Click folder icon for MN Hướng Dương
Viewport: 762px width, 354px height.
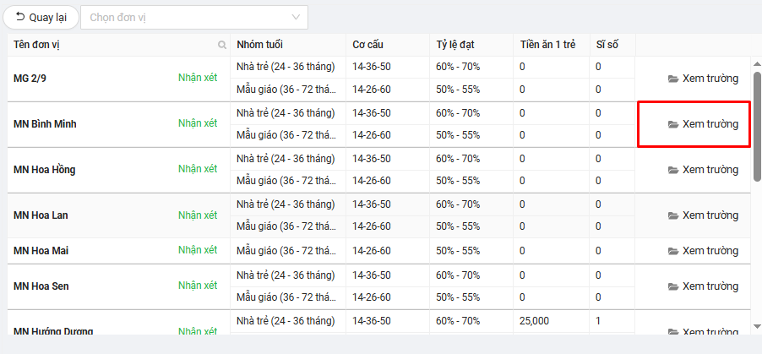(x=673, y=332)
